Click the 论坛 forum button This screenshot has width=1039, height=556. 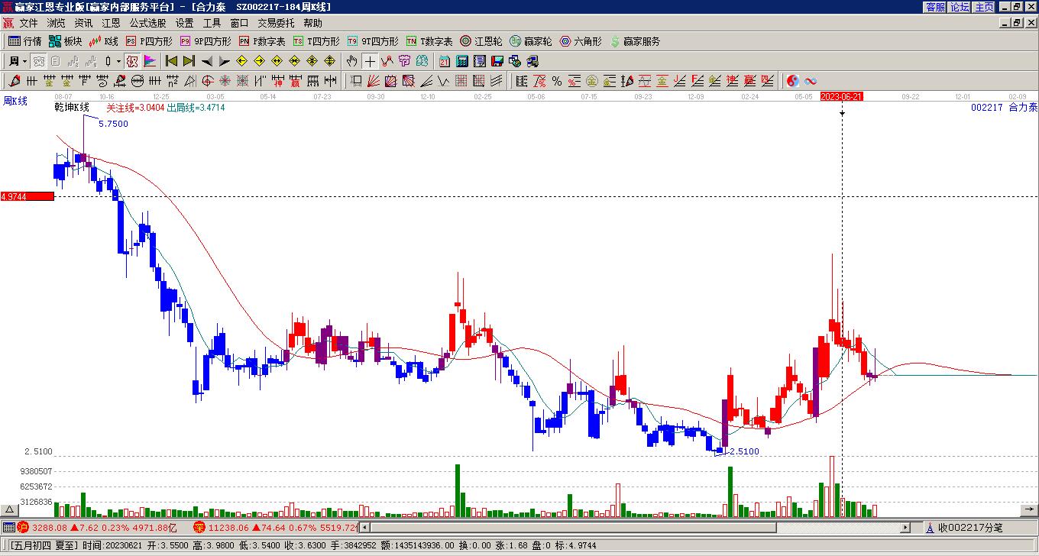(960, 6)
